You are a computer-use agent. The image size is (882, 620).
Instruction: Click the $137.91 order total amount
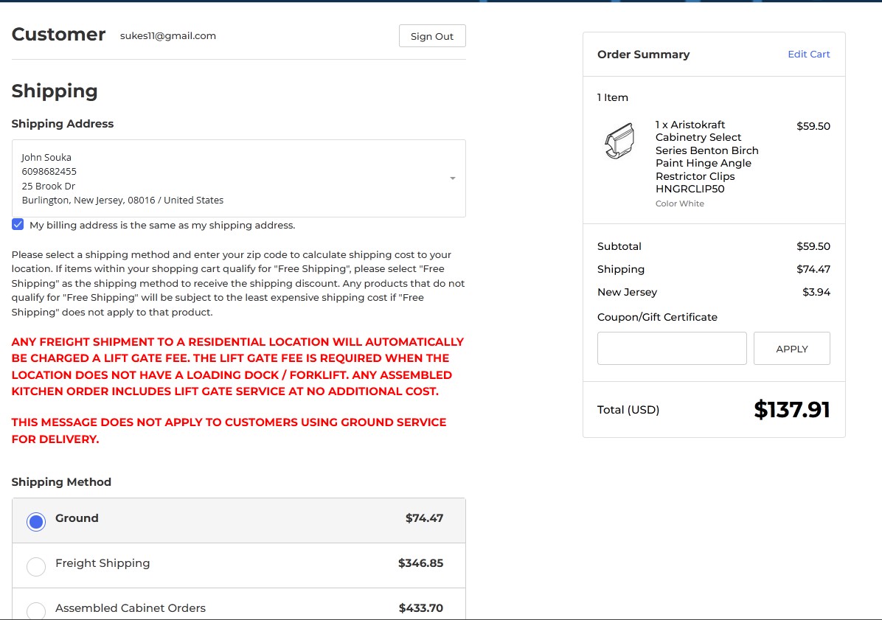[791, 410]
